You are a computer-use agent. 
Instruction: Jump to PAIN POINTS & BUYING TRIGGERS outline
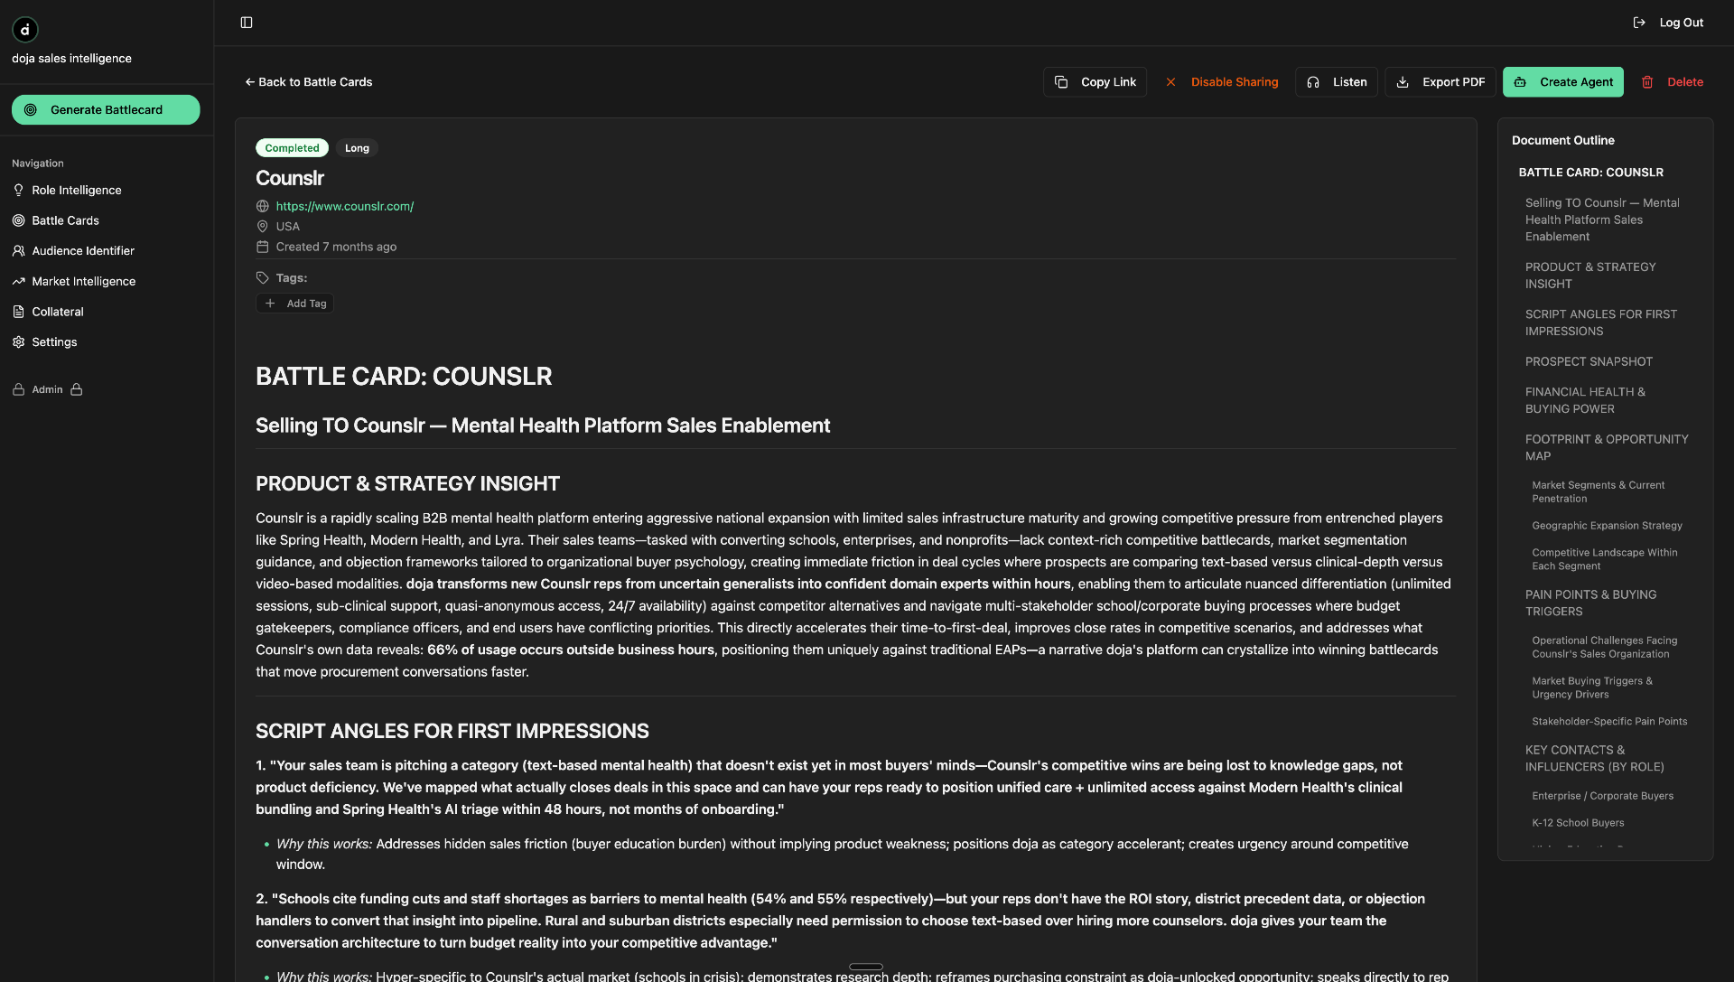tap(1590, 603)
